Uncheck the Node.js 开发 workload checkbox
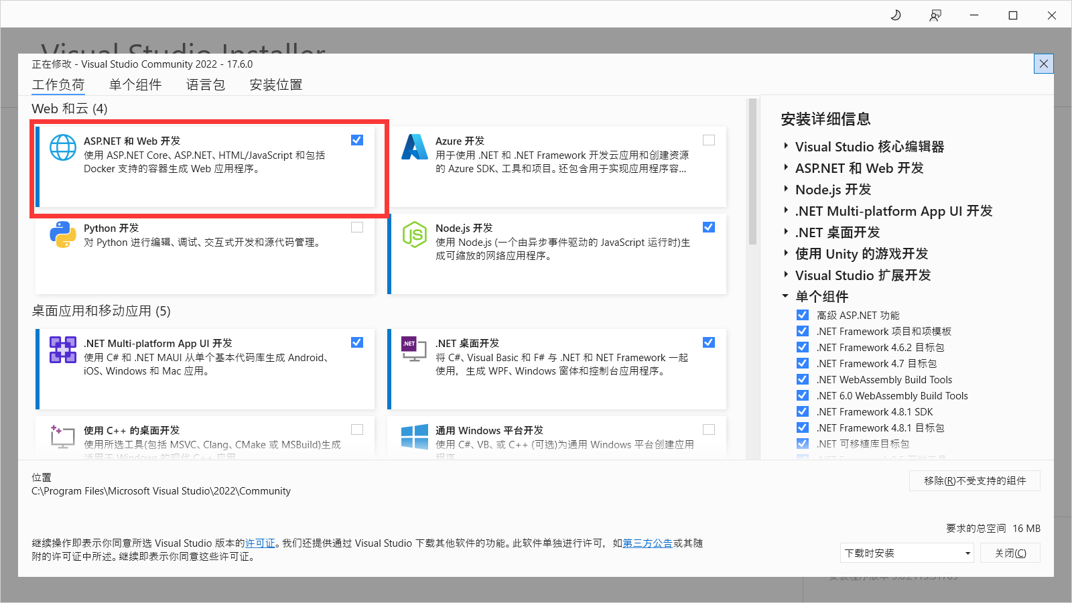 (x=709, y=227)
